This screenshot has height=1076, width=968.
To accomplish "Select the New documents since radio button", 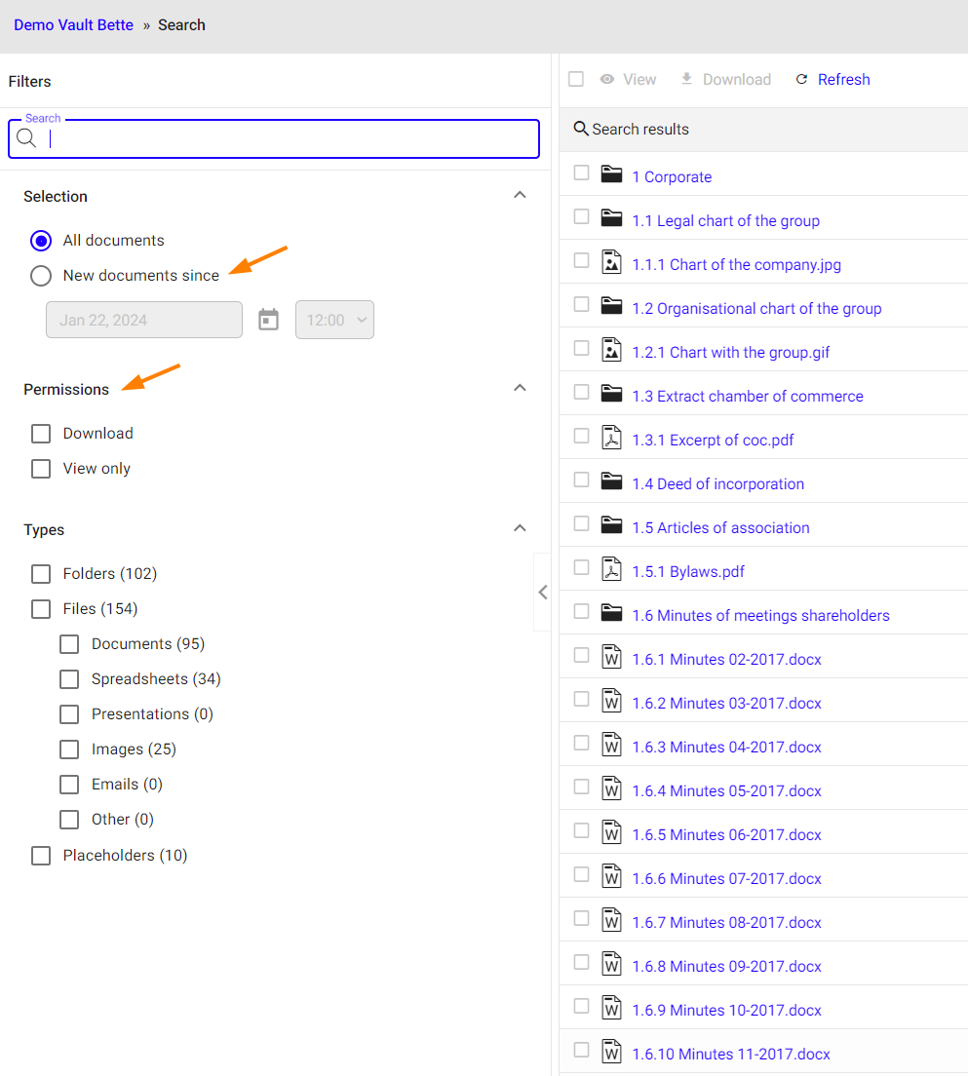I will click(41, 276).
